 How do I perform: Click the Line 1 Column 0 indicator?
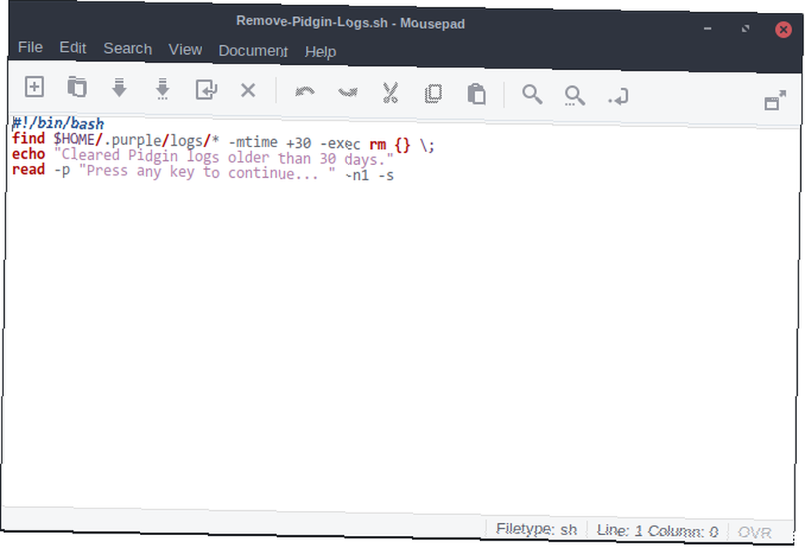[657, 530]
